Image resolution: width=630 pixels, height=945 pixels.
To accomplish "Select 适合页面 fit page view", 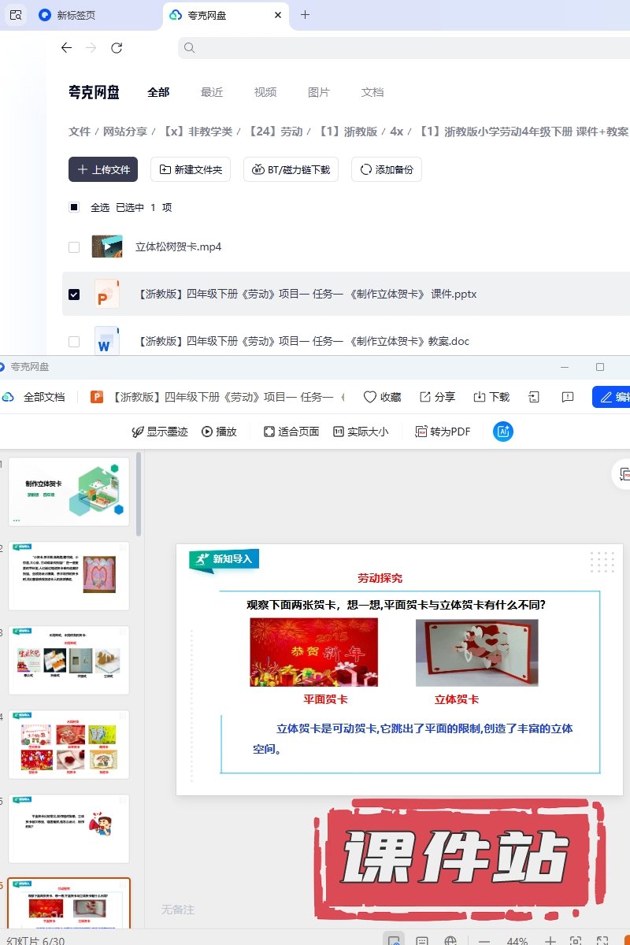I will coord(291,432).
